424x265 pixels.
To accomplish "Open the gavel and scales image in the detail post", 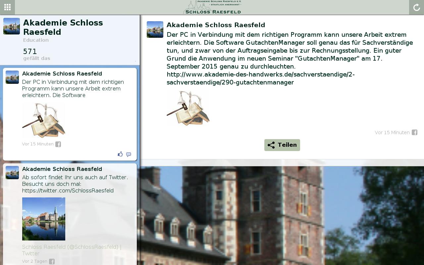I will [188, 108].
